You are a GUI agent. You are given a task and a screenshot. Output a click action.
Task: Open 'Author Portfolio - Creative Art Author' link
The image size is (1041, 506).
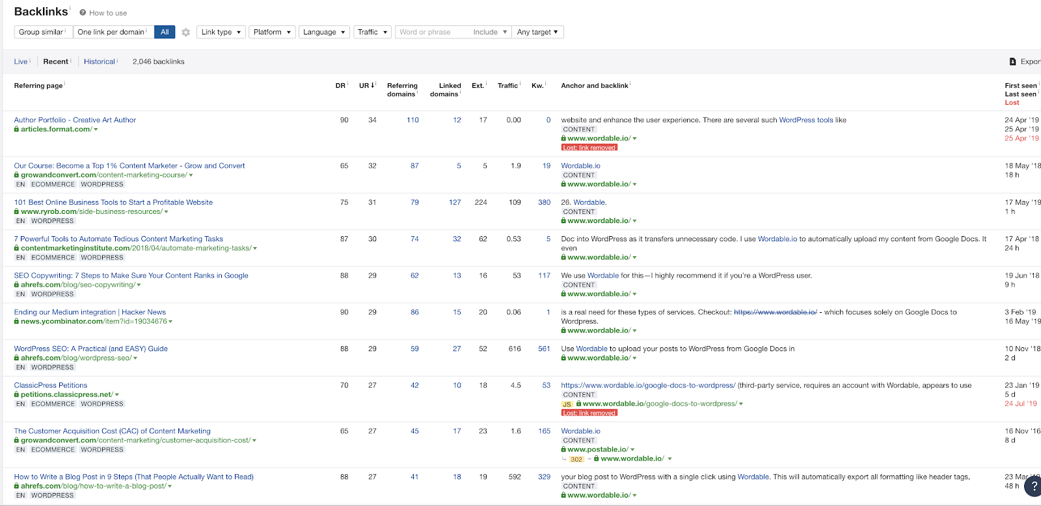point(75,120)
